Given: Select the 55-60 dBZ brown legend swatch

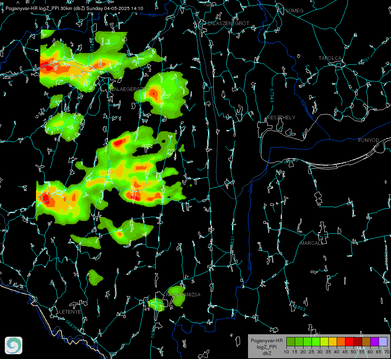Looking at the screenshot, I should [x=366, y=341].
